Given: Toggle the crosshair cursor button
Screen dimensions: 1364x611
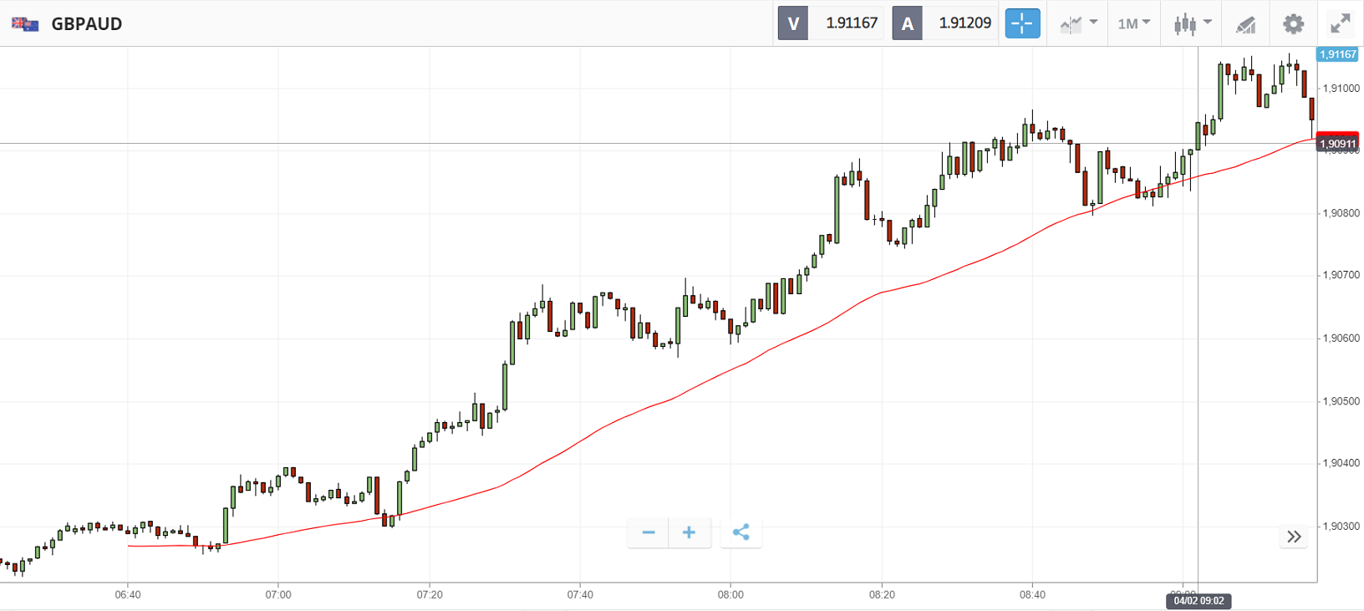Looking at the screenshot, I should (x=1021, y=23).
